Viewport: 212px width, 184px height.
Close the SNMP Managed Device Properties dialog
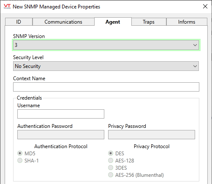205,6
